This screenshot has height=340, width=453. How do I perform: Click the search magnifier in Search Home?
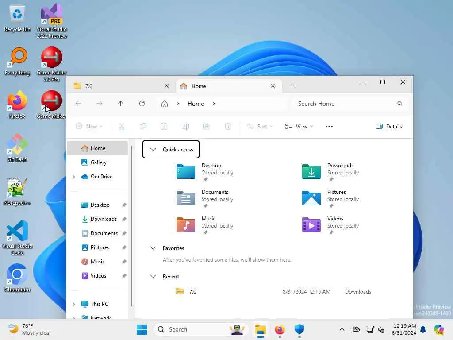[399, 104]
